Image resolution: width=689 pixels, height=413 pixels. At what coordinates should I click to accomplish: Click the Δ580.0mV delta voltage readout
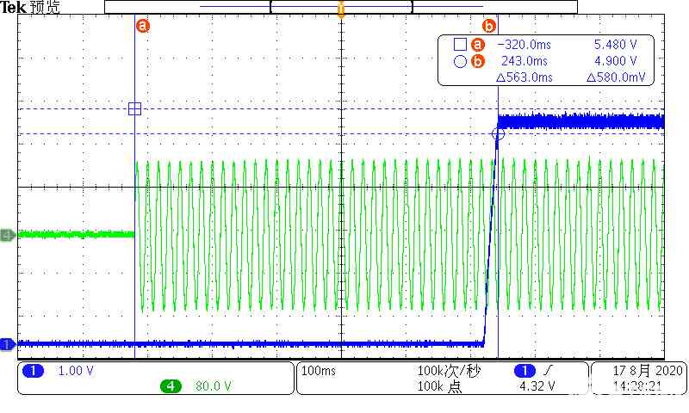pos(616,77)
